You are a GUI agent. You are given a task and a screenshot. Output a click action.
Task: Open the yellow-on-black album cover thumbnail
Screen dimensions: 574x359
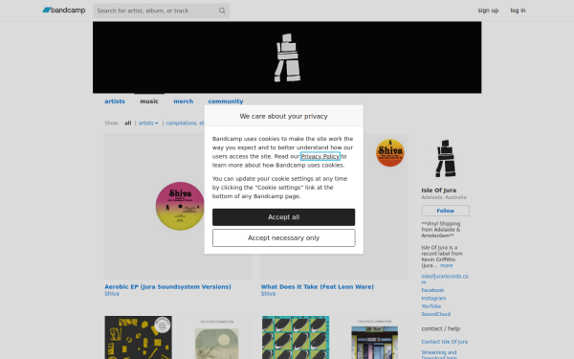[x=138, y=337]
